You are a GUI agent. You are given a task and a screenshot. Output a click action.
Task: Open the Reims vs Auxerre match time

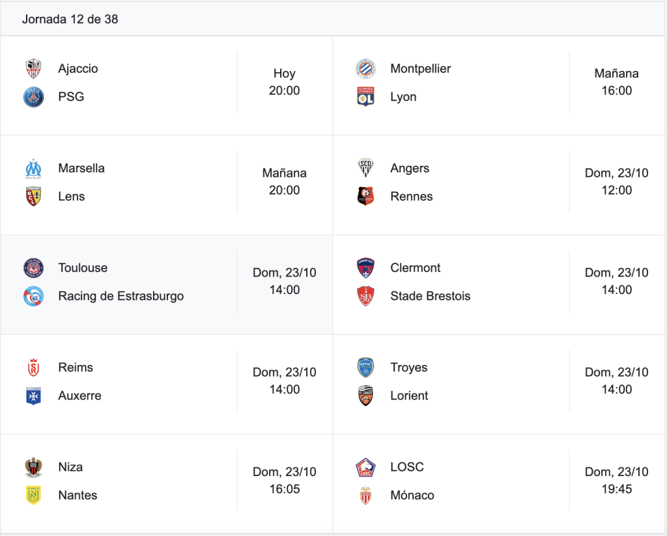pyautogui.click(x=284, y=381)
